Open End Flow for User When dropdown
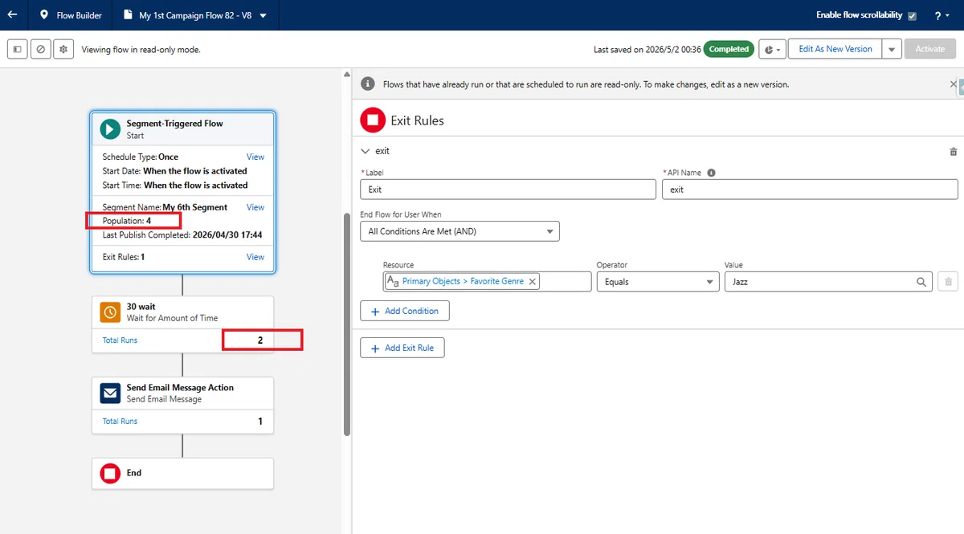This screenshot has height=534, width=964. point(460,231)
